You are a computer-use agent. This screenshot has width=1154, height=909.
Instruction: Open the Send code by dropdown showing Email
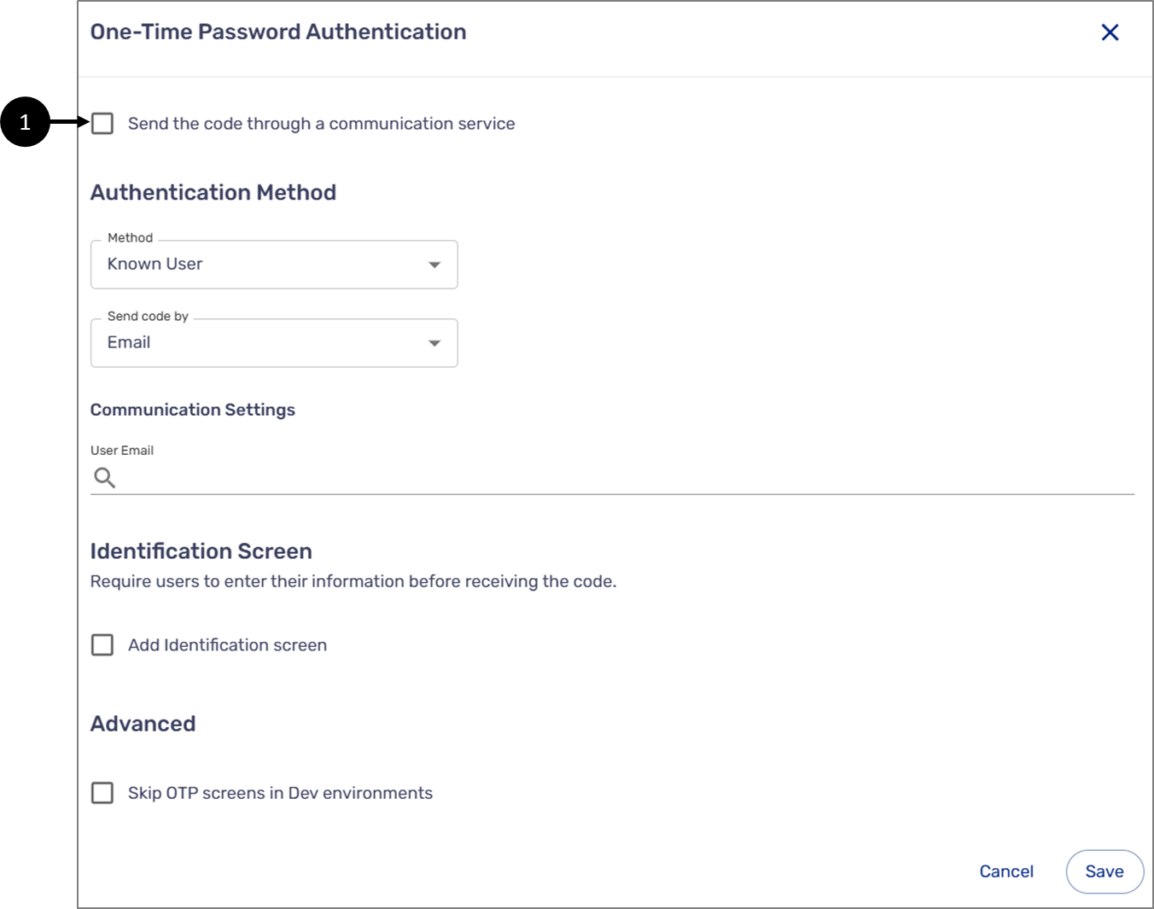(x=274, y=343)
